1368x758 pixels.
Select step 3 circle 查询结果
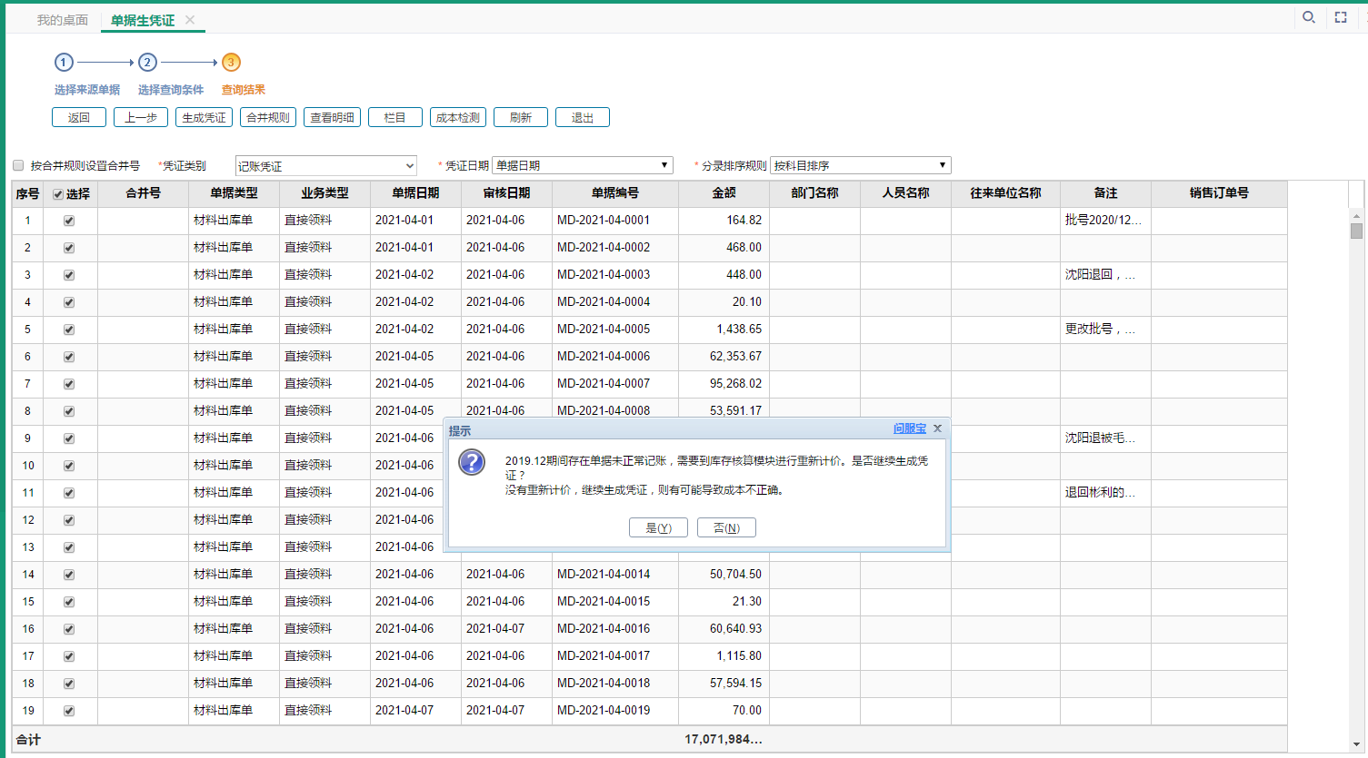pyautogui.click(x=231, y=63)
